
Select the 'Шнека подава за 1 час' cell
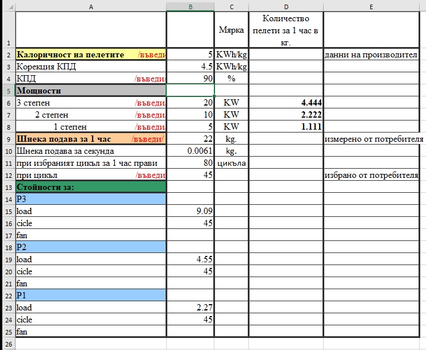[x=91, y=139]
